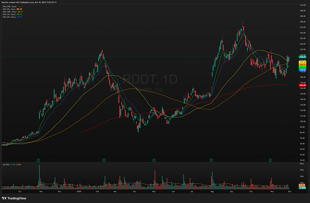The width and height of the screenshot is (310, 203).
Task: Click the header text 'created with TradingView.com'
Action: [x=22, y=3]
